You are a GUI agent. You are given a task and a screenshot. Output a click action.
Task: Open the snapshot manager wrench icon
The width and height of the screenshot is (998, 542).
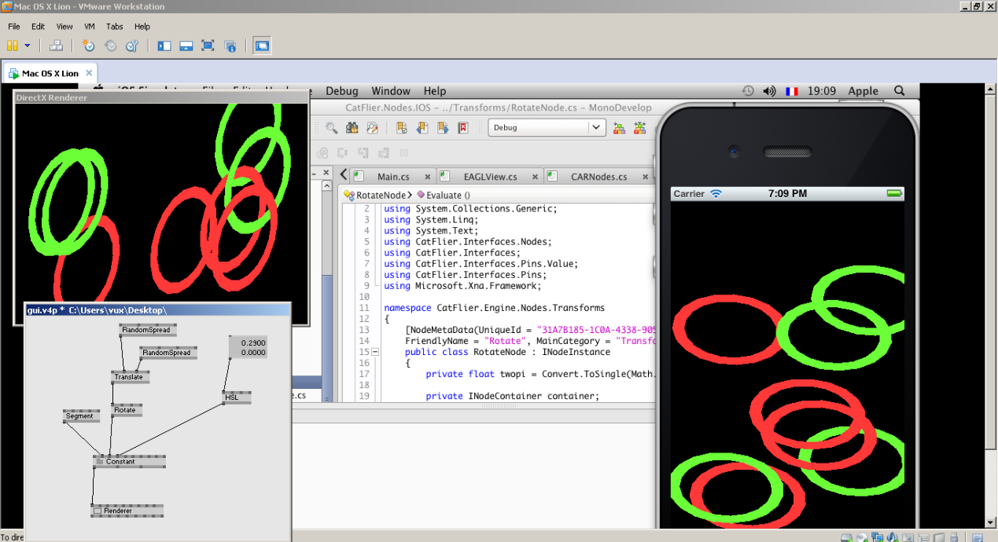pos(132,46)
